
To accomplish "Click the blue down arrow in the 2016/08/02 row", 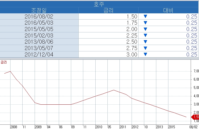I will point(146,16).
